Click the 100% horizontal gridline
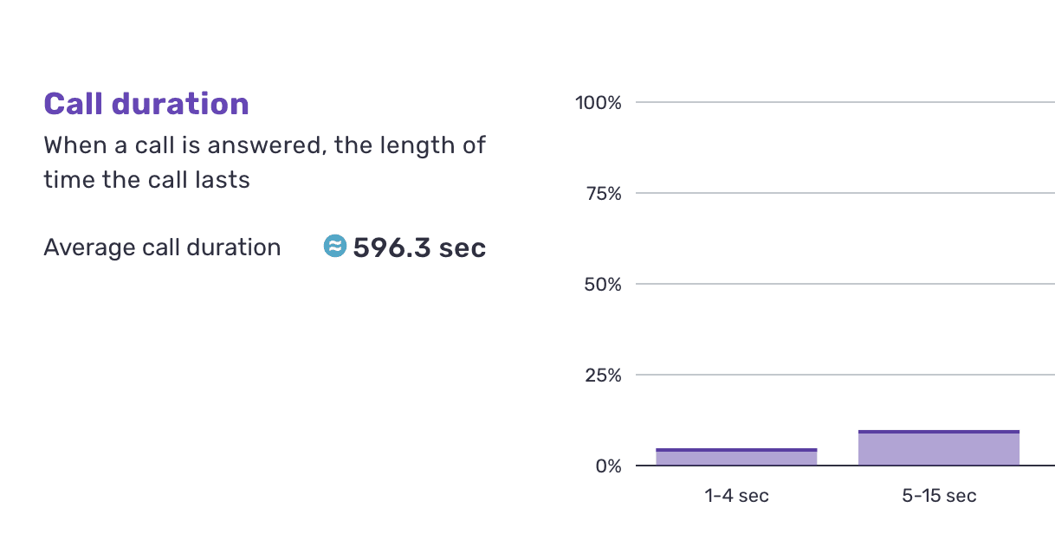Viewport: 1055px width, 559px height. click(845, 103)
